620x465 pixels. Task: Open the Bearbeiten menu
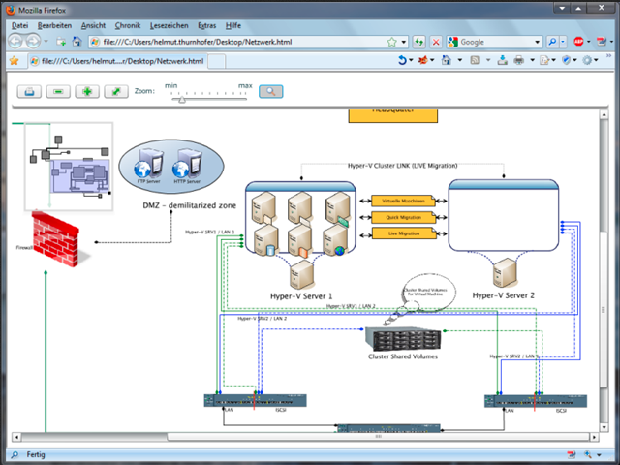click(x=54, y=26)
